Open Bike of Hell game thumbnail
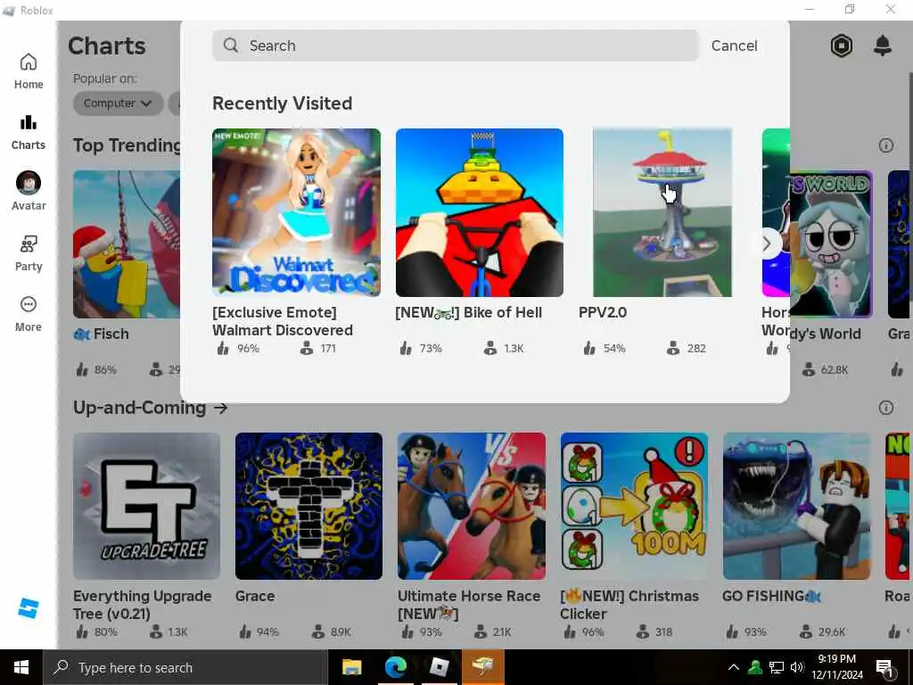The image size is (913, 685). (479, 212)
